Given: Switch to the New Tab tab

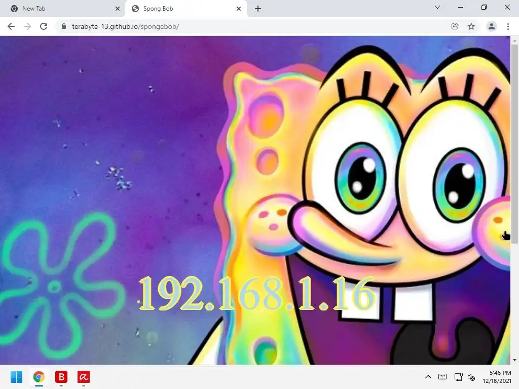Looking at the screenshot, I should (x=62, y=9).
